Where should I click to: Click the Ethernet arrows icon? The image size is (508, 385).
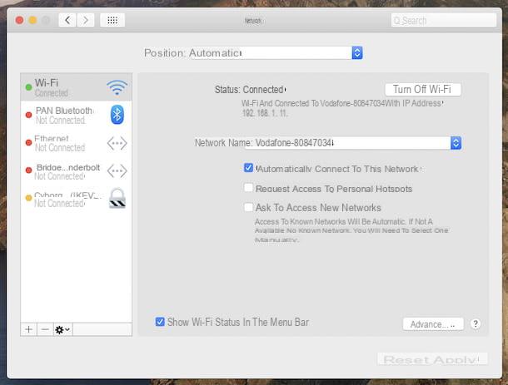coord(117,143)
